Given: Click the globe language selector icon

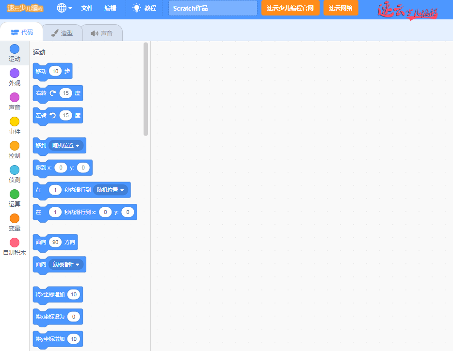Looking at the screenshot, I should click(x=62, y=8).
